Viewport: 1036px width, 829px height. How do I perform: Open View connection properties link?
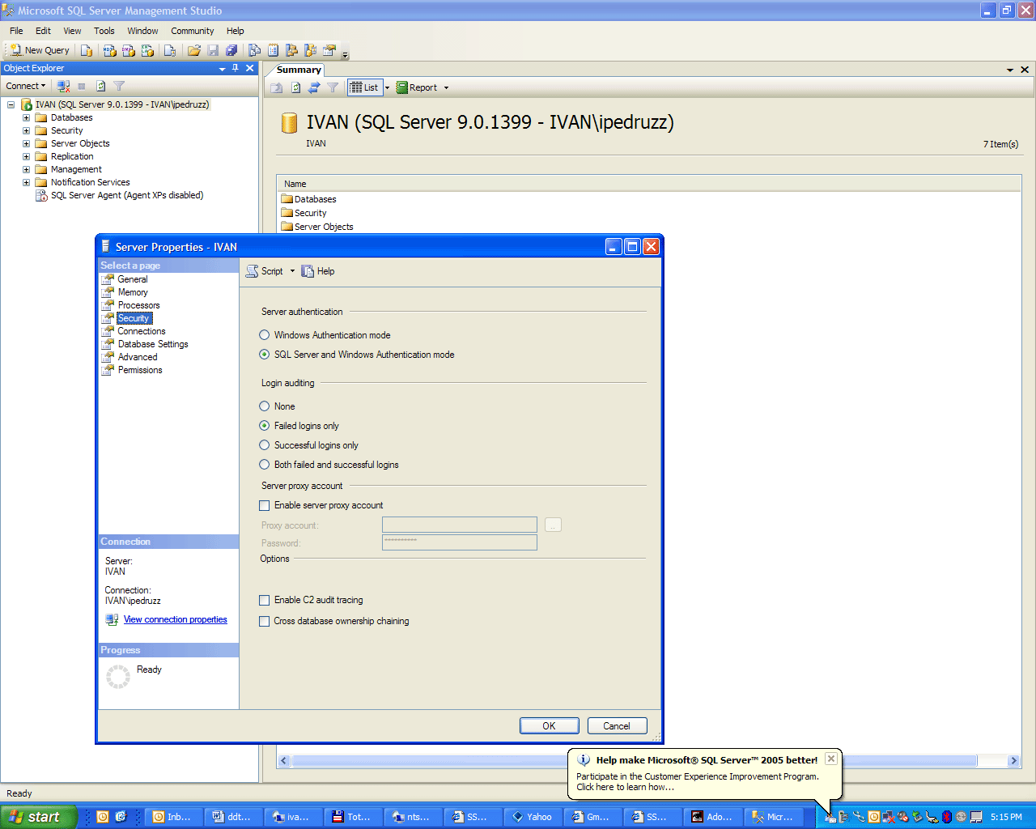tap(176, 620)
